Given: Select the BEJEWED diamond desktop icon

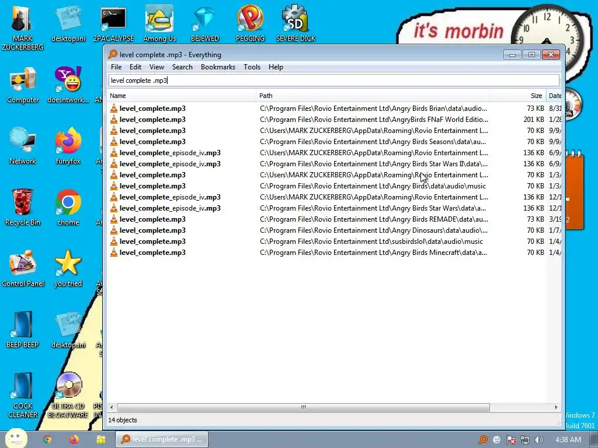Looking at the screenshot, I should 205,23.
